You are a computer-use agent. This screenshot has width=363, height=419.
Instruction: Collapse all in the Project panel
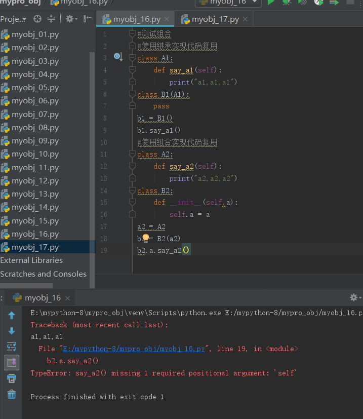pyautogui.click(x=51, y=19)
